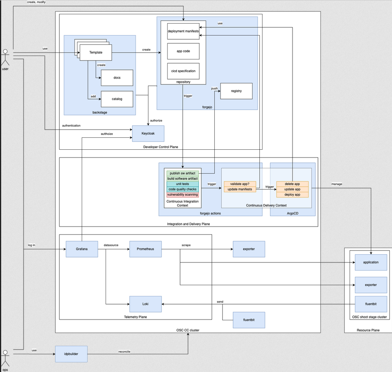The width and height of the screenshot is (392, 372).
Task: Click the Prometheus box
Action: pyautogui.click(x=145, y=249)
